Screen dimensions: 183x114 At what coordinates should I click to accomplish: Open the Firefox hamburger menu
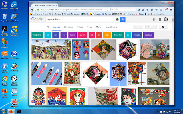tap(171, 10)
